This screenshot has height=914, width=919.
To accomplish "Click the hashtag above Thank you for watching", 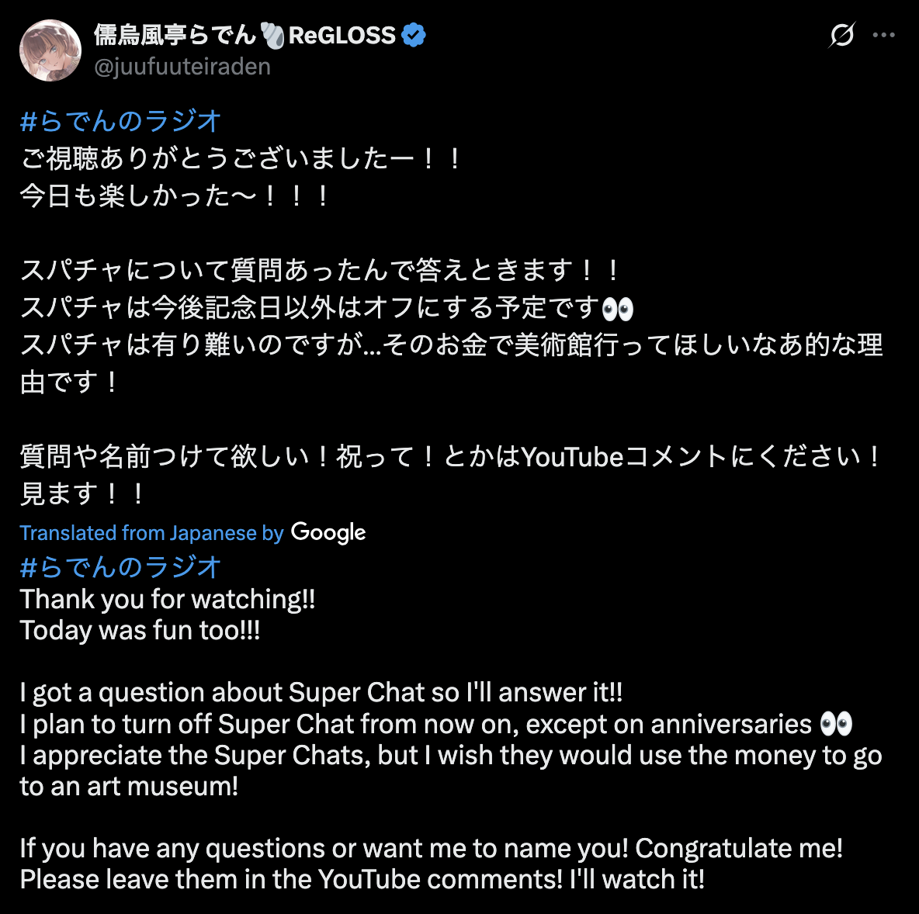I will pyautogui.click(x=121, y=567).
